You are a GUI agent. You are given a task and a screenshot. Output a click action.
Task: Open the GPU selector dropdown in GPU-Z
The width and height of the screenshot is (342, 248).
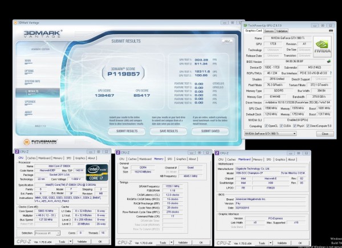point(270,133)
